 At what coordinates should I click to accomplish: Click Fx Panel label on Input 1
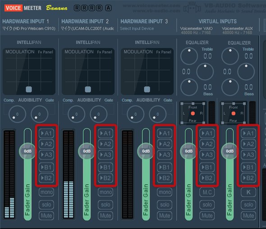coord(46,52)
